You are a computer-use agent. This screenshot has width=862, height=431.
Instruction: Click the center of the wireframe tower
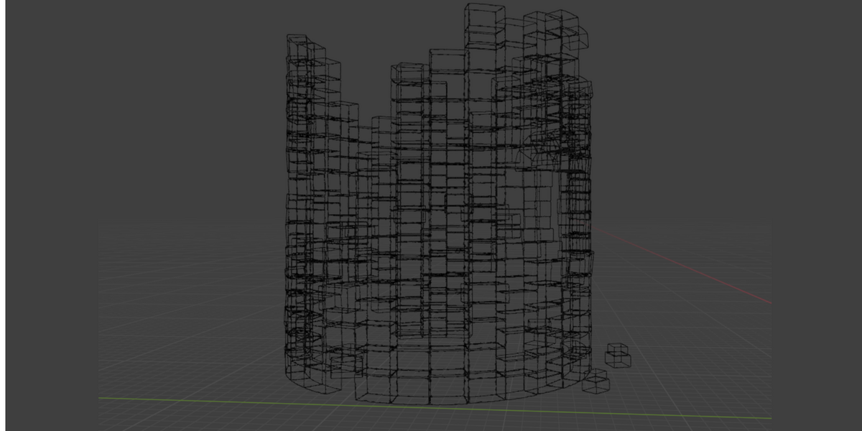440,215
